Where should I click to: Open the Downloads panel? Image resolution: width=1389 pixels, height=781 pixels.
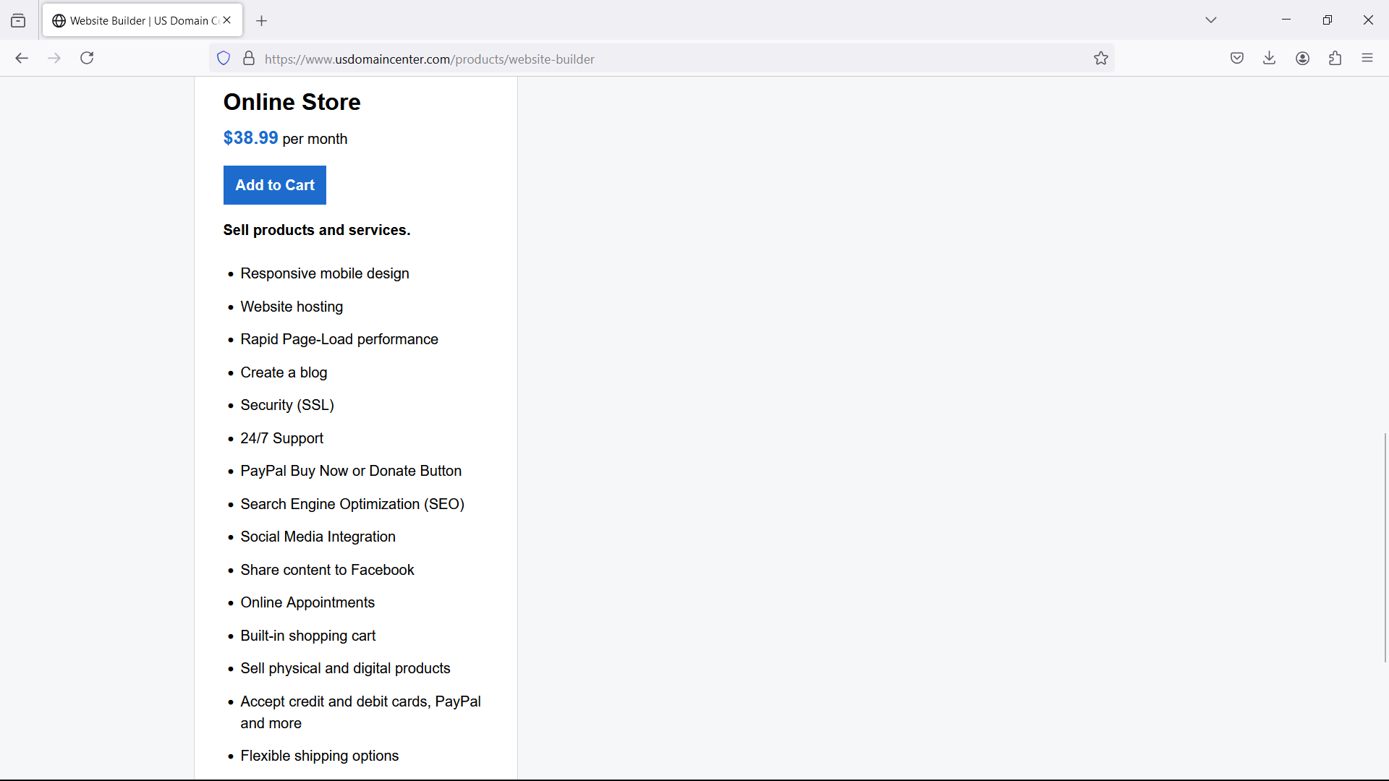(1269, 59)
